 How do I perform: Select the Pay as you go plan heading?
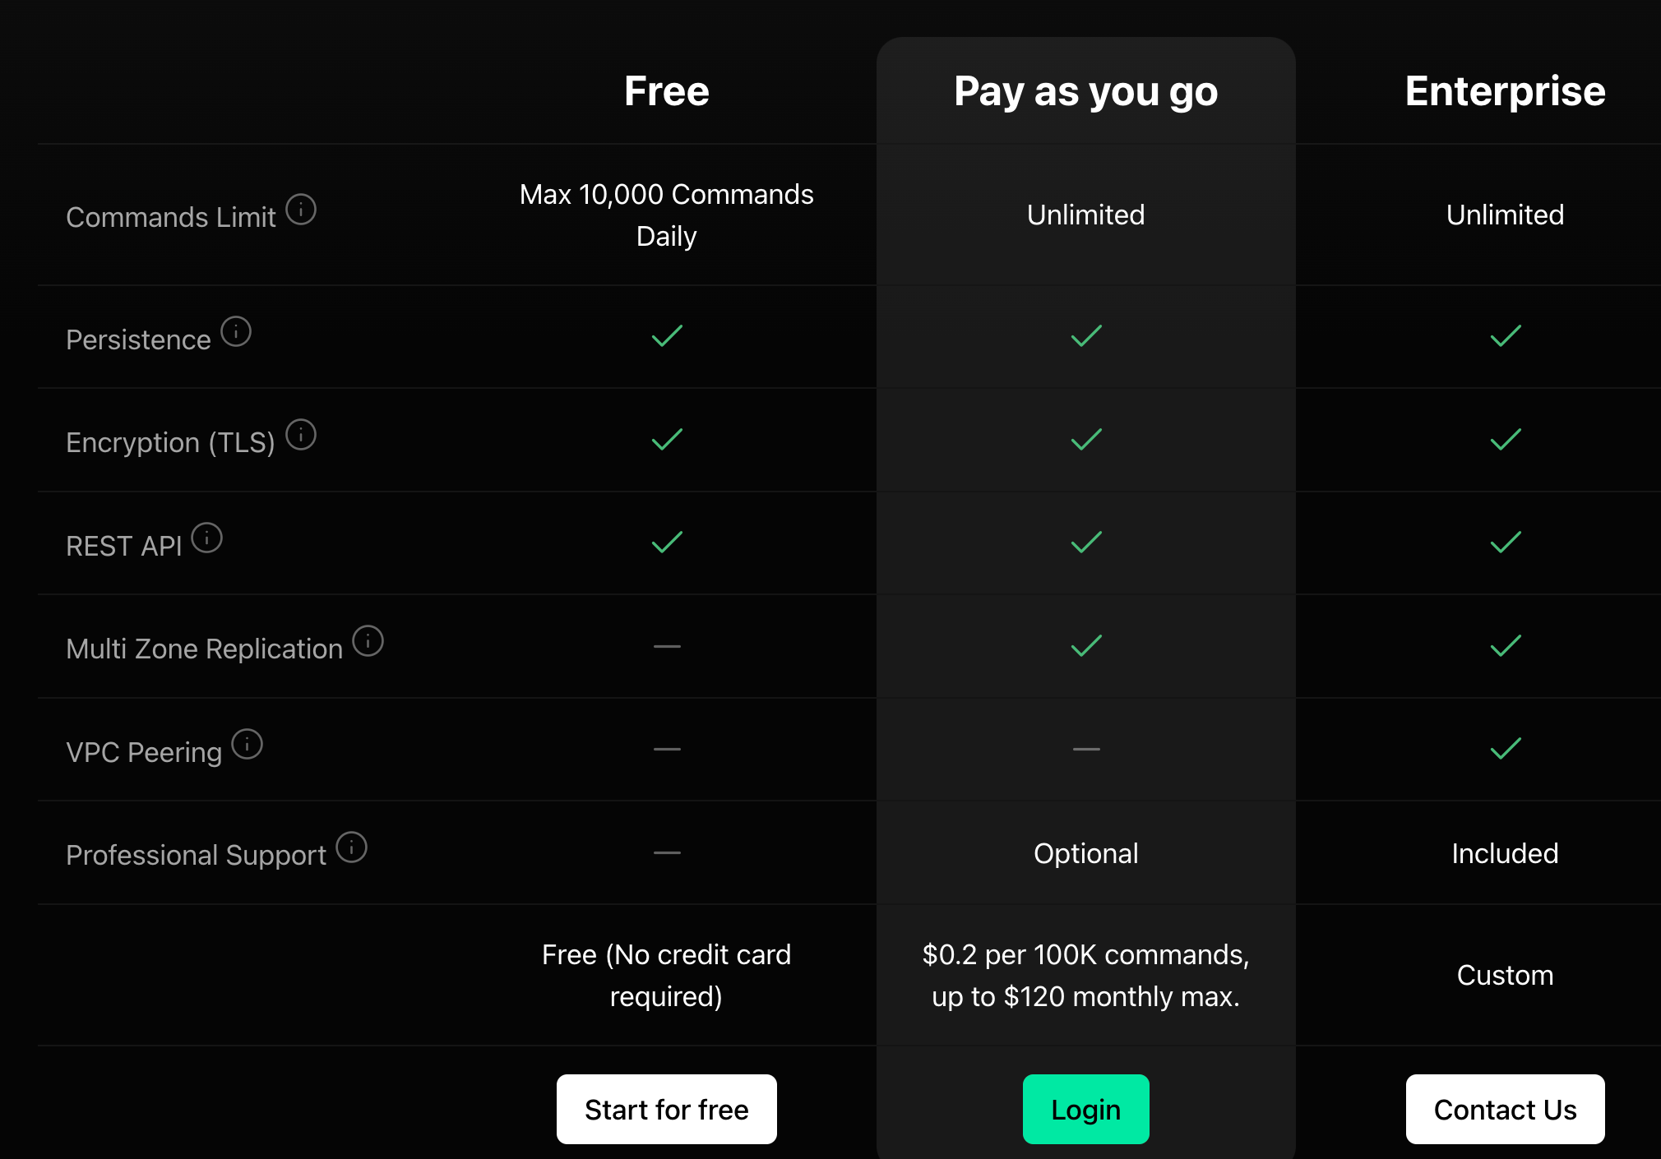1086,90
